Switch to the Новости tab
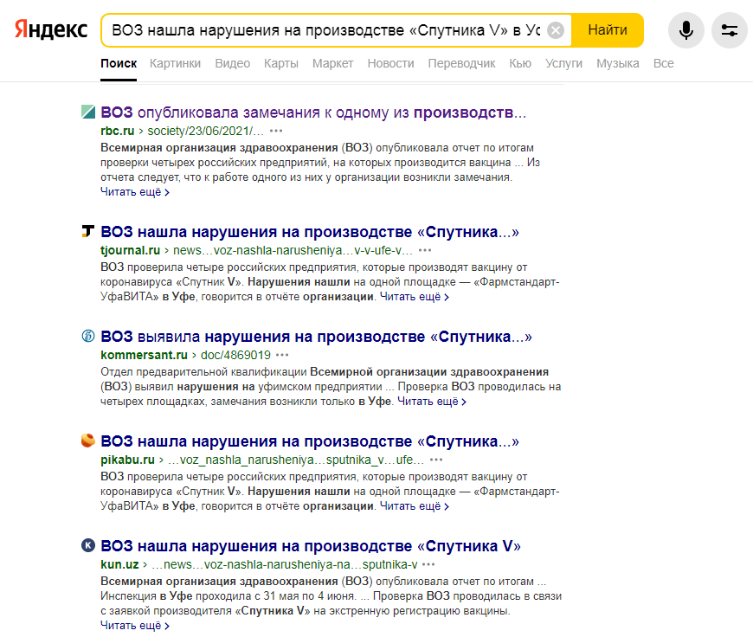This screenshot has width=753, height=637. (390, 63)
